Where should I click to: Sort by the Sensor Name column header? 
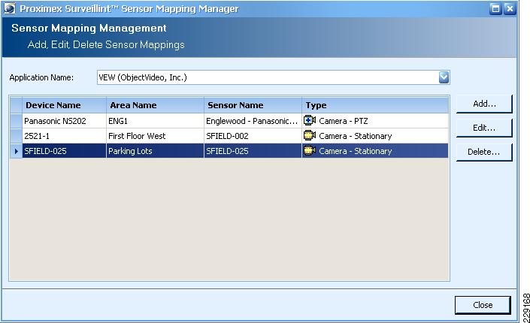[253, 105]
